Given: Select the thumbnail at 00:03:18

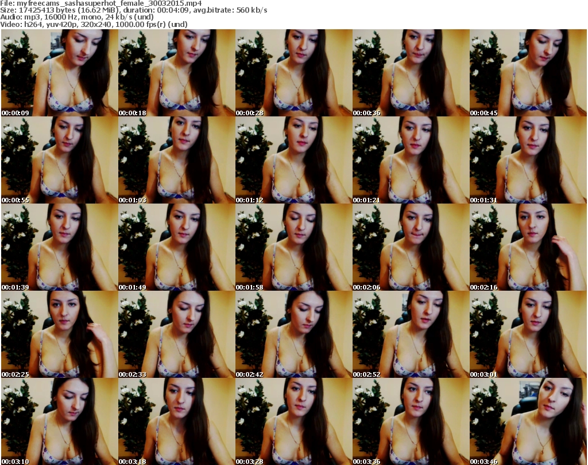Looking at the screenshot, I should click(x=177, y=421).
